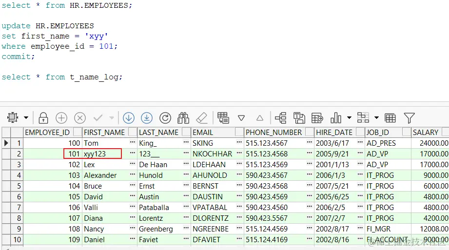This screenshot has height=250, width=449.
Task: Click the EMAIL column header
Action: coord(217,132)
